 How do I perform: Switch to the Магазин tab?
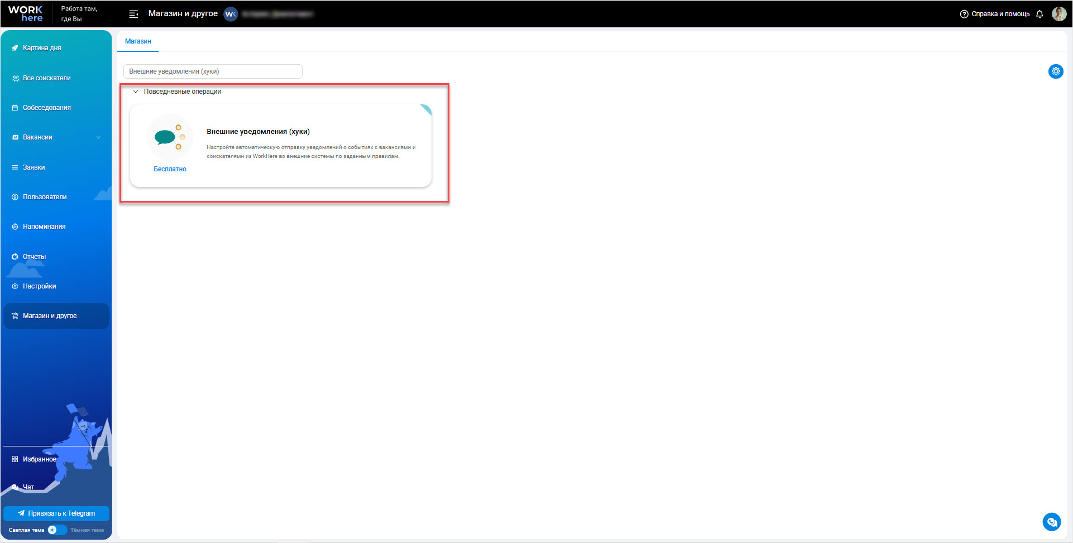[138, 41]
